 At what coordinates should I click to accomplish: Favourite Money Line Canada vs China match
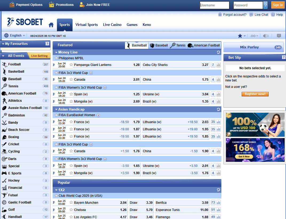71,80
